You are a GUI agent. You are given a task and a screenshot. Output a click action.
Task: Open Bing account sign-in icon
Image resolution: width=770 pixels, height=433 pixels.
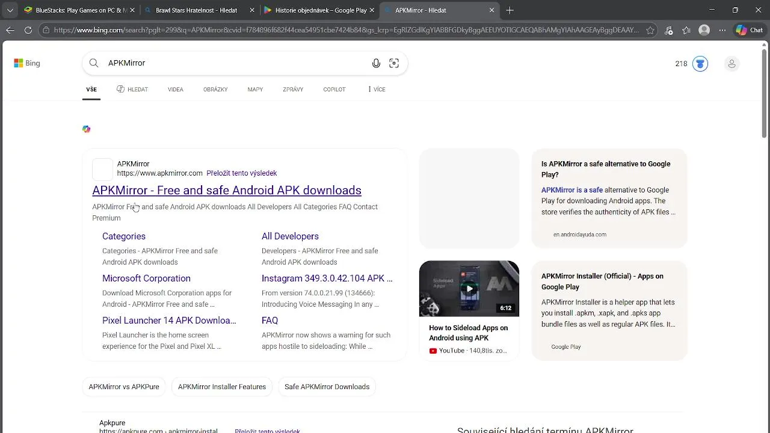[731, 64]
